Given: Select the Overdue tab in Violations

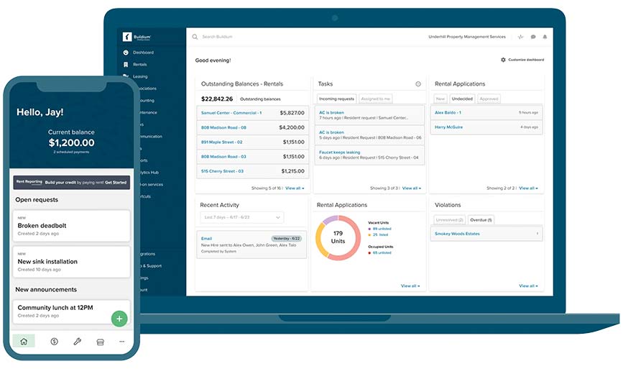Looking at the screenshot, I should click(481, 220).
